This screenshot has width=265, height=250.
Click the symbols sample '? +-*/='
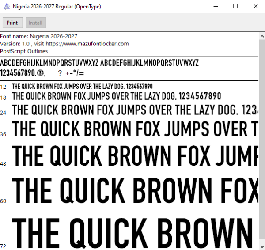pos(71,73)
